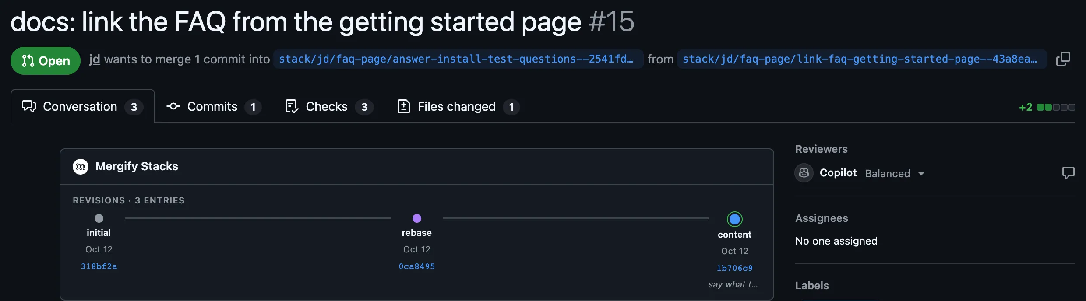Viewport: 1086px width, 301px height.
Task: Click the green Open status badge
Action: click(x=46, y=60)
